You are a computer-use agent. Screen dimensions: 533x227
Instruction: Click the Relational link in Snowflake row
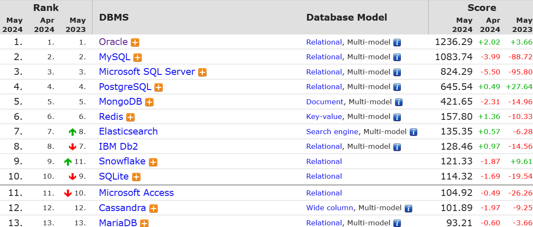coord(324,161)
